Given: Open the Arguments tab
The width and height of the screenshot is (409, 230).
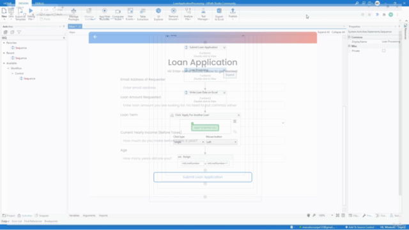Looking at the screenshot, I should point(89,215).
